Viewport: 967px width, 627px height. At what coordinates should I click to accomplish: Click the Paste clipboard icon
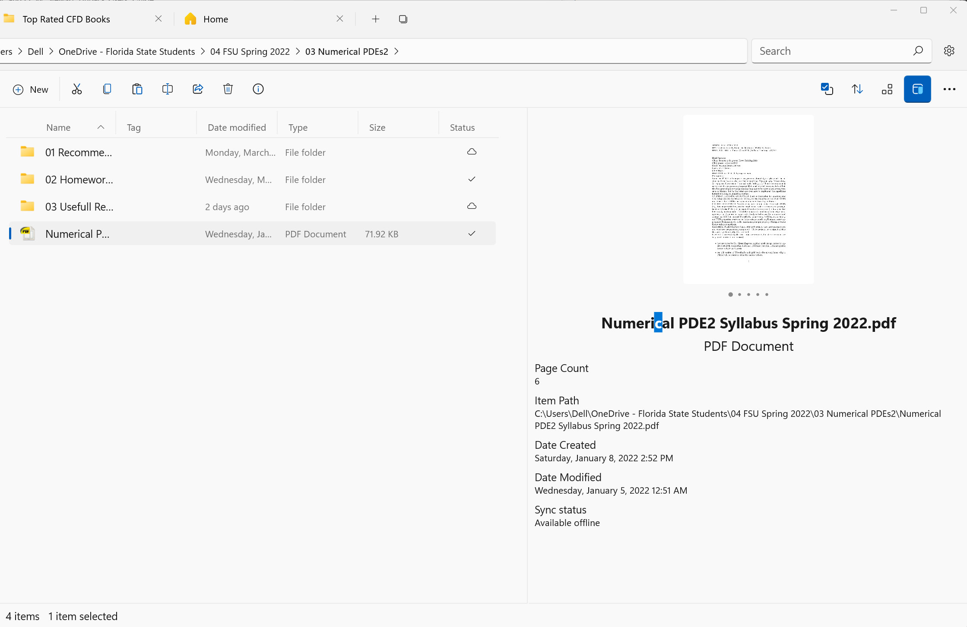coord(137,89)
